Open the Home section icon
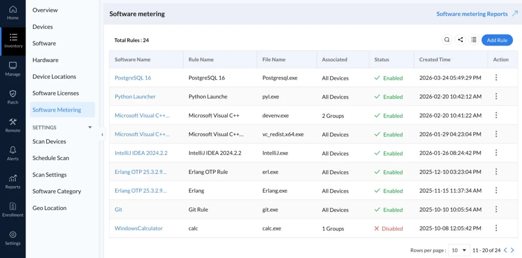The width and height of the screenshot is (522, 258). [13, 9]
